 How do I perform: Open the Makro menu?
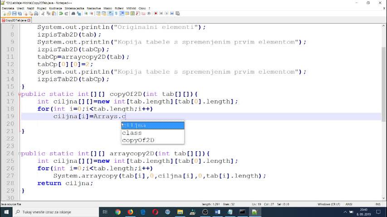(107, 9)
